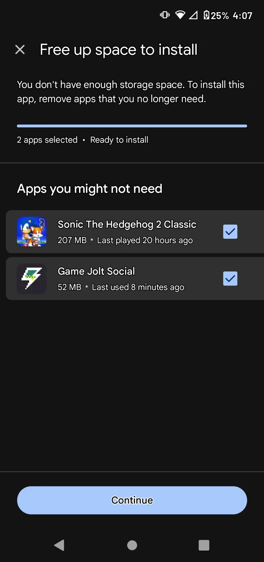Tap the Android back navigation button
264x562 pixels.
60,545
